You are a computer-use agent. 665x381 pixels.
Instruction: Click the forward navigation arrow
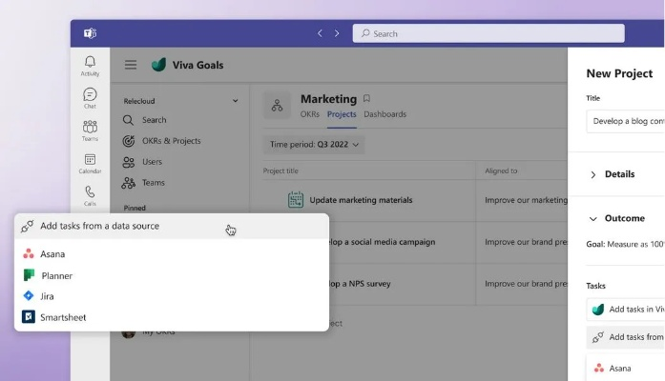coord(337,33)
